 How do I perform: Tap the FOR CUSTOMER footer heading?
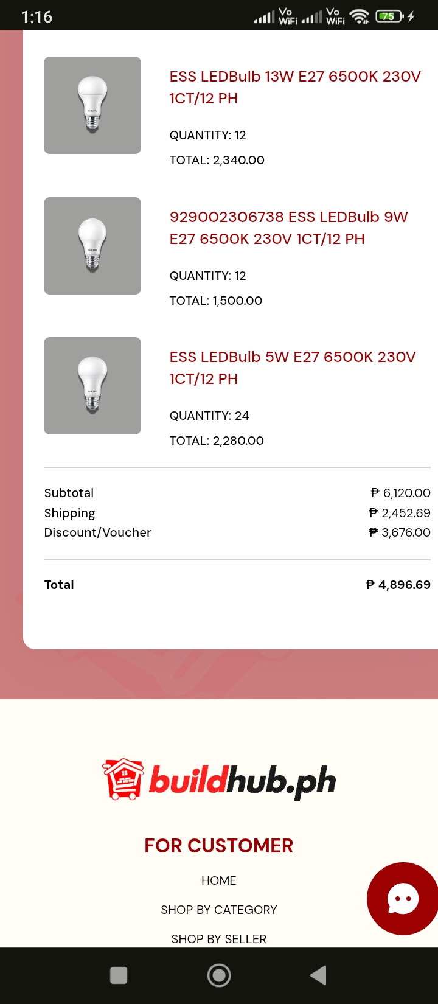pyautogui.click(x=219, y=845)
